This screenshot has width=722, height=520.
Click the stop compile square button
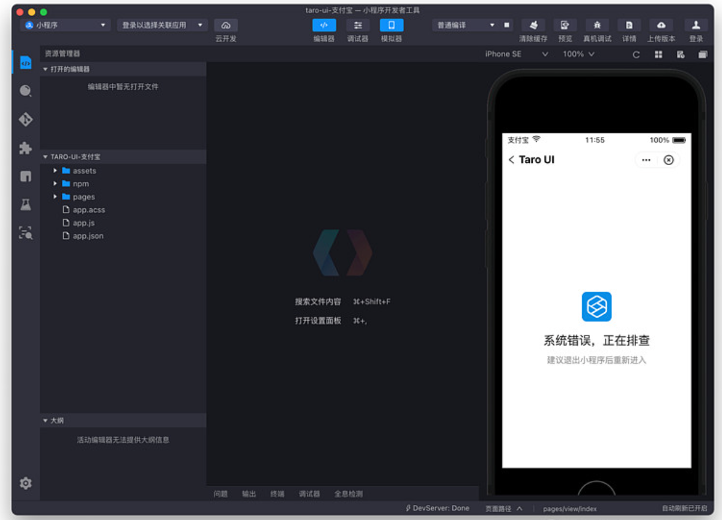506,25
